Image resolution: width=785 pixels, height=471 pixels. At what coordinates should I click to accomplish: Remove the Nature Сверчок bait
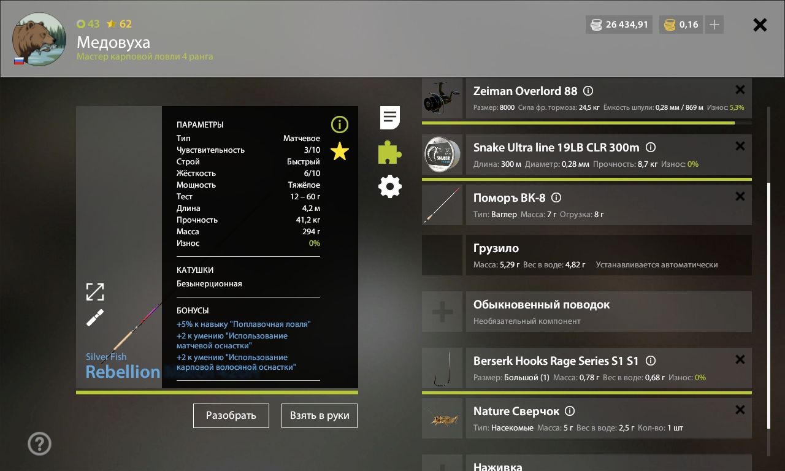[740, 410]
